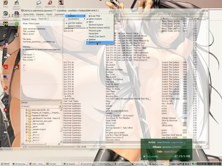Screen dimensions: 222x166
Task: Click the Start button
Action: [5, 164]
